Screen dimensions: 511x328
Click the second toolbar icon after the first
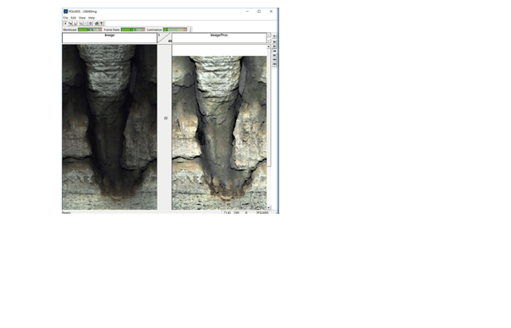70,24
